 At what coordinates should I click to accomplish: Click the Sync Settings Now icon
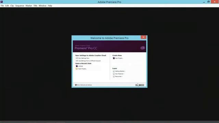point(77,58)
